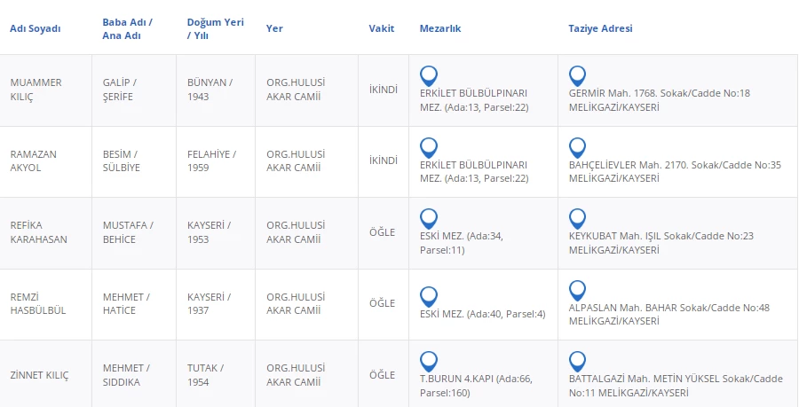The image size is (799, 407).
Task: Click the Adı Soyadı column header
Action: point(36,28)
